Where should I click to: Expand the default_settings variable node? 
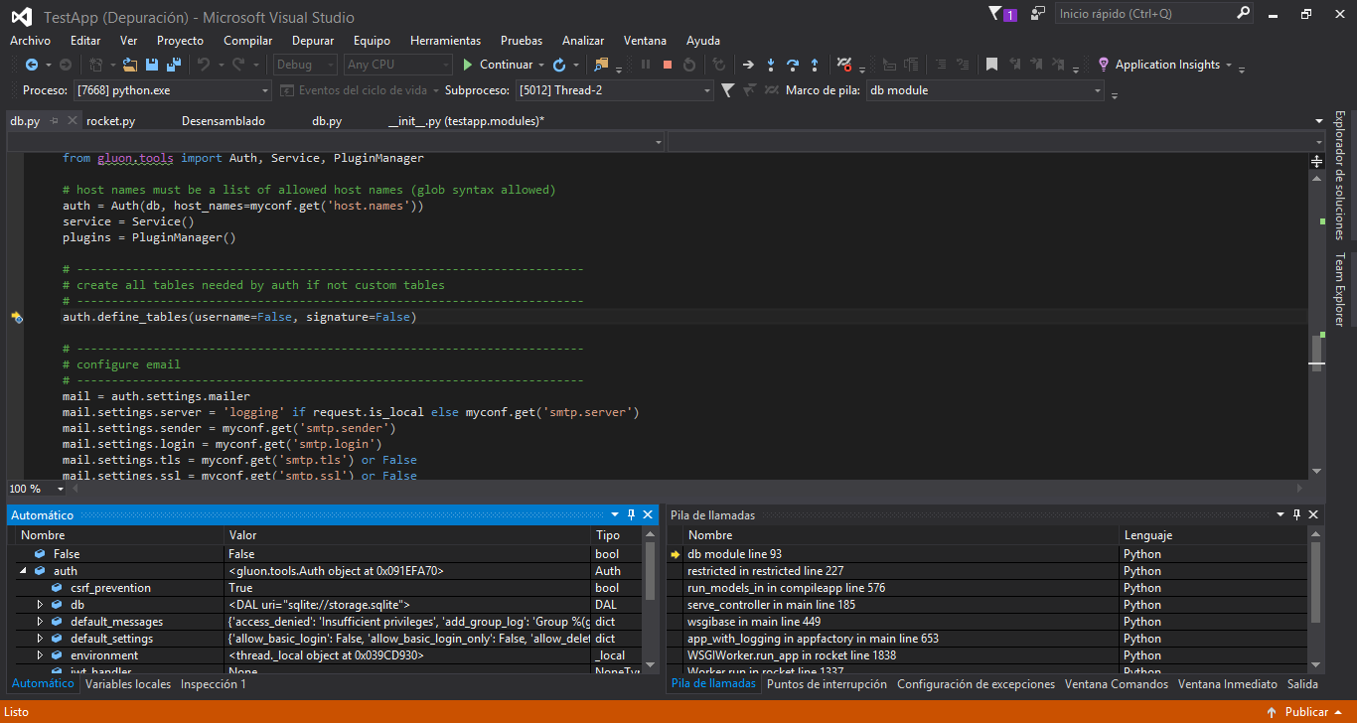tap(40, 639)
